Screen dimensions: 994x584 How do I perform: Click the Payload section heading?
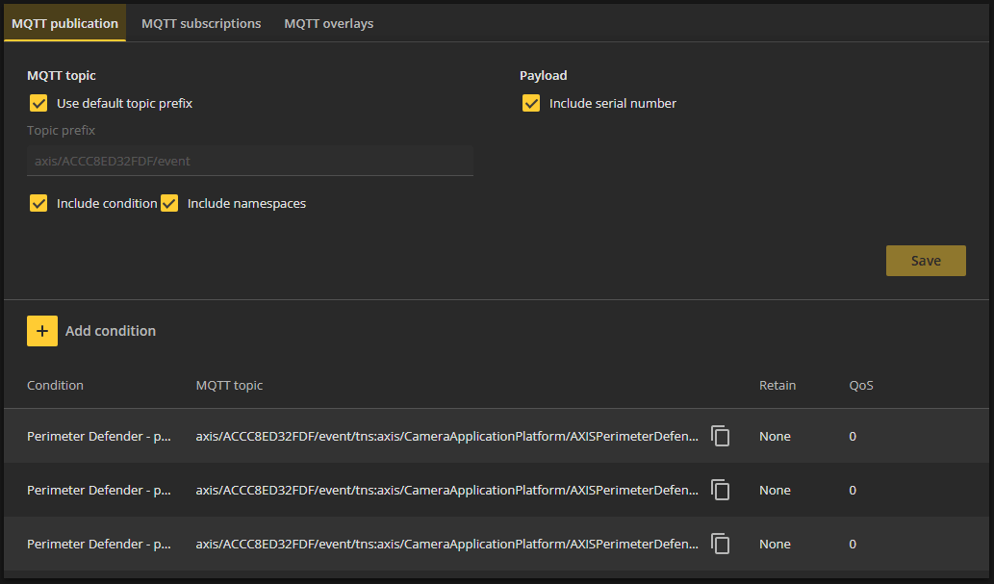pos(544,75)
